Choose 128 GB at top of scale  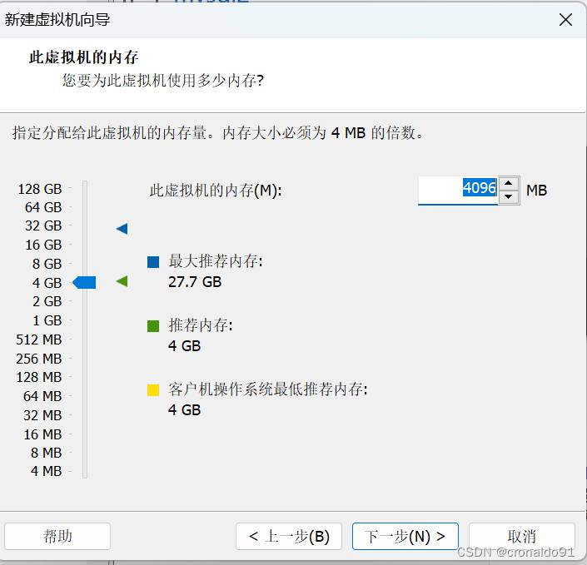[x=85, y=189]
